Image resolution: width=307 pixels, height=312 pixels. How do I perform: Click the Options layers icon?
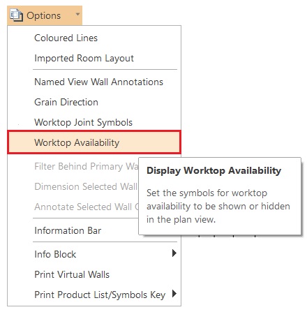click(x=16, y=15)
